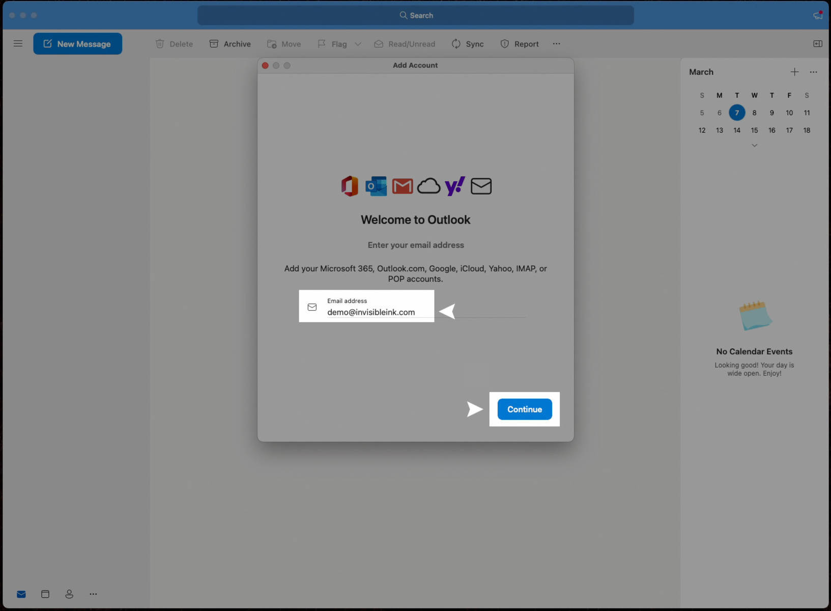Open the announcements megaphone icon

(x=818, y=15)
